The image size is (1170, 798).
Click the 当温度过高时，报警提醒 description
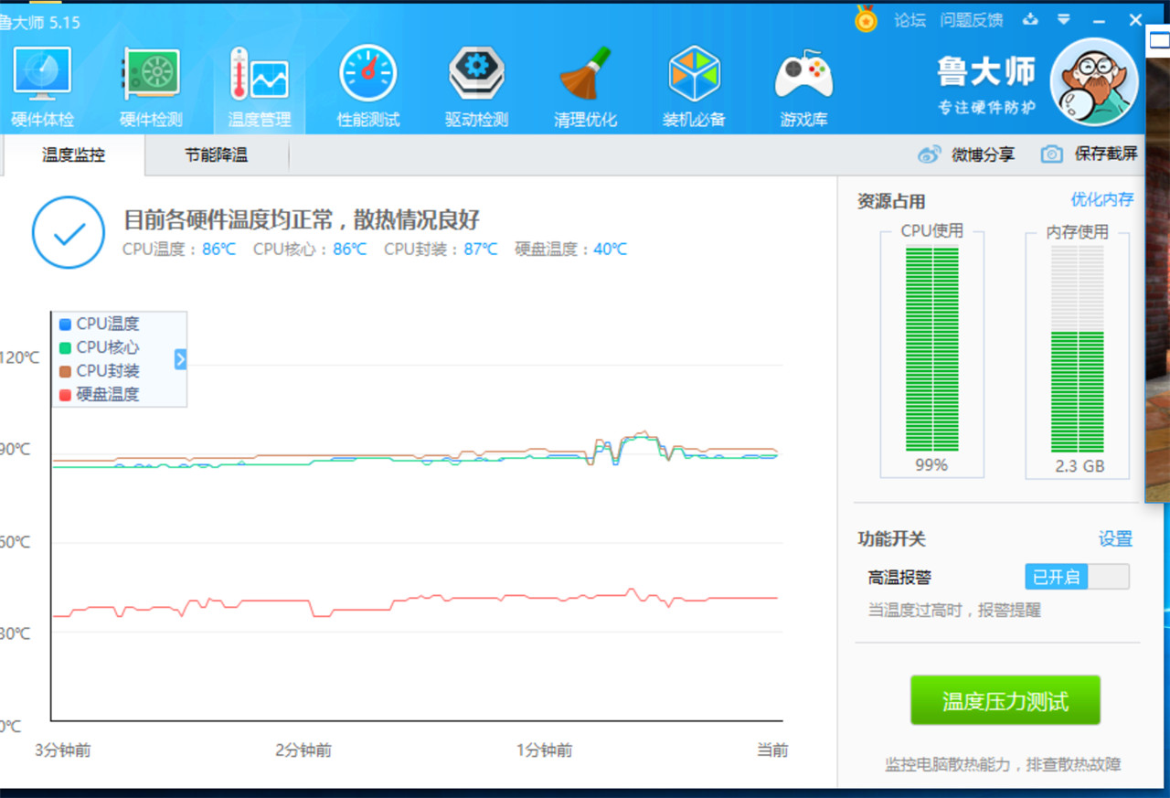tap(954, 610)
